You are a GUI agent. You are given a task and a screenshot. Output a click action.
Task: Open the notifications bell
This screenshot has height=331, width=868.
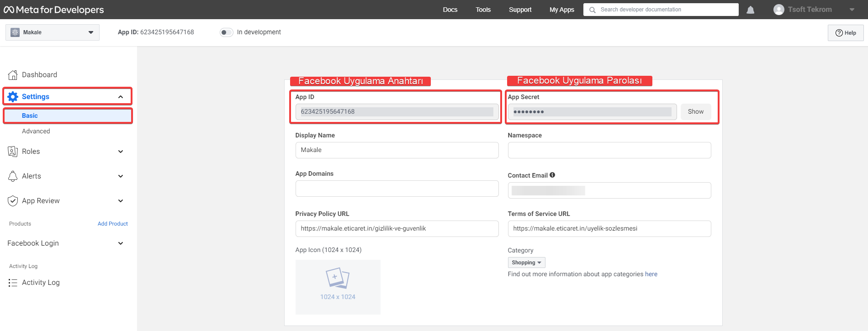pos(750,10)
